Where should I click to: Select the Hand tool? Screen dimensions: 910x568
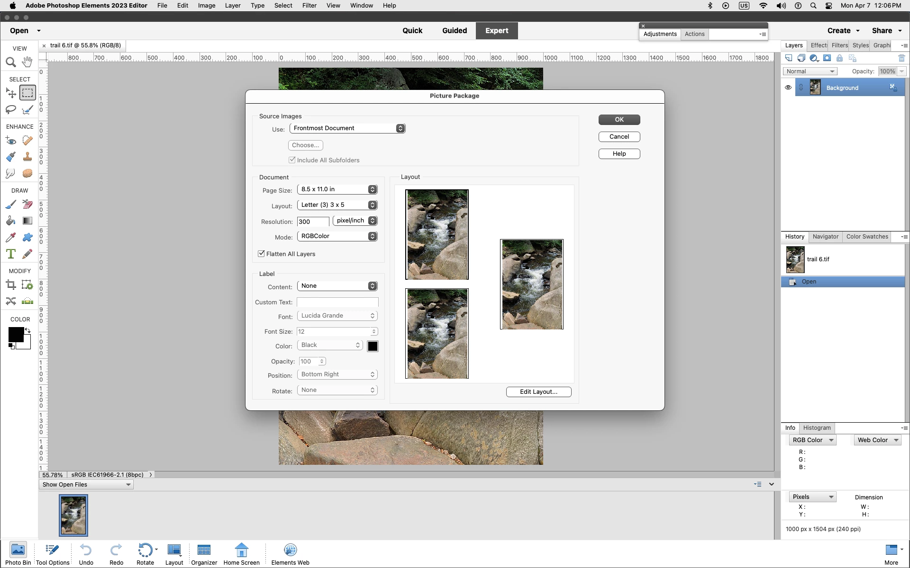(27, 62)
